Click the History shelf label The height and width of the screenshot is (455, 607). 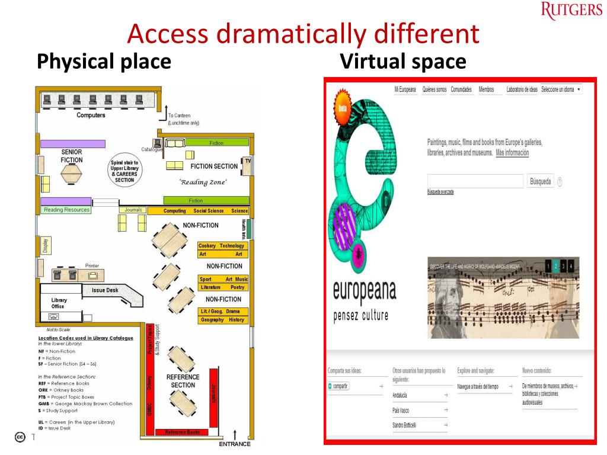(x=236, y=320)
